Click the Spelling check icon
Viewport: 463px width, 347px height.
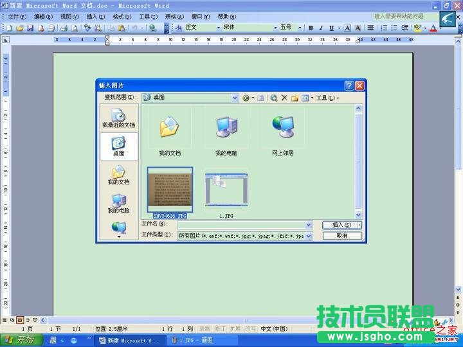pyautogui.click(x=87, y=28)
